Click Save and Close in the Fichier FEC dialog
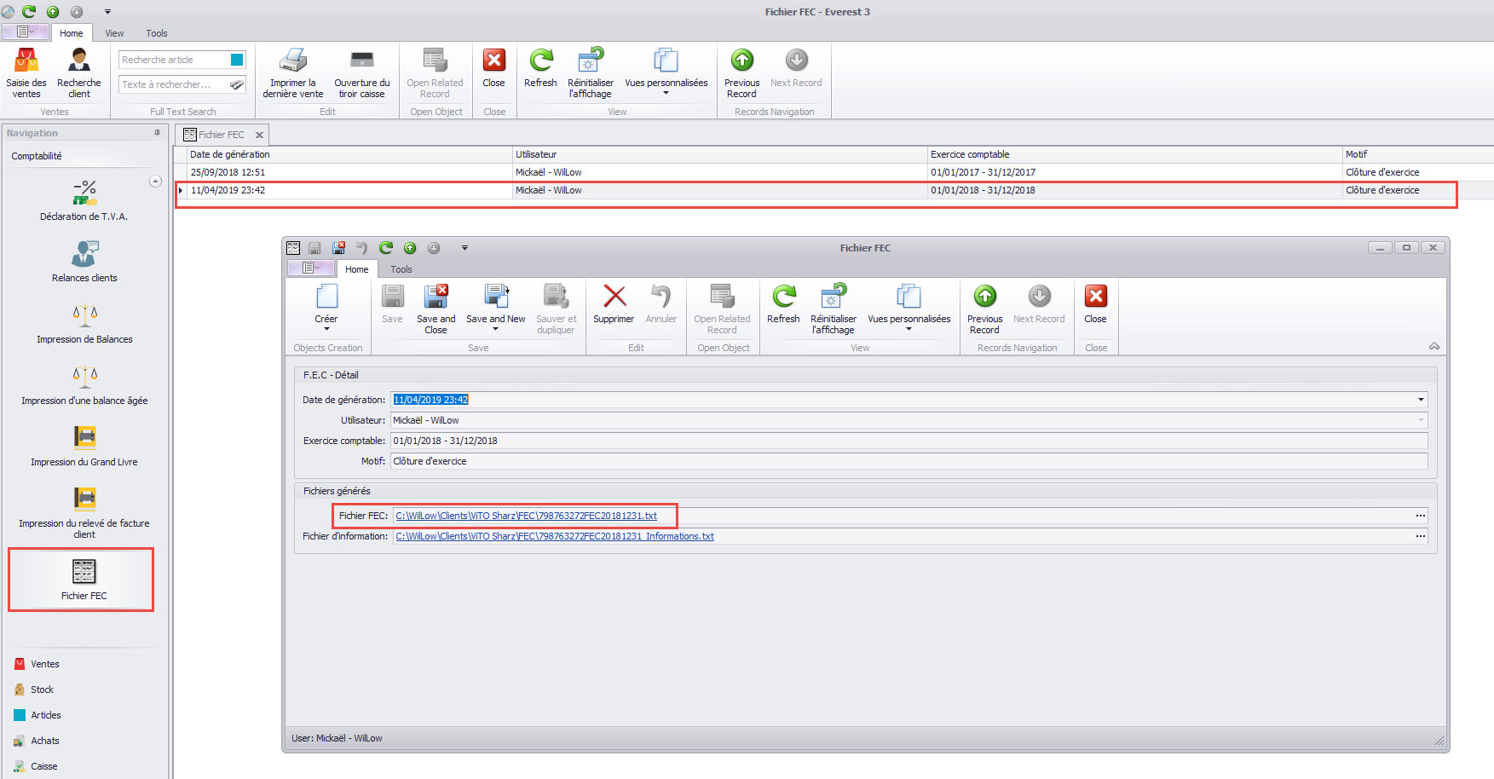Viewport: 1494px width, 779px height. click(x=436, y=309)
